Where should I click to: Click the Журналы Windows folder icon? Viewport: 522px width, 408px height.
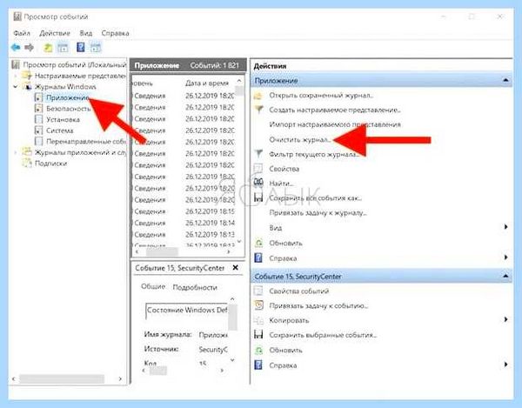(x=27, y=86)
